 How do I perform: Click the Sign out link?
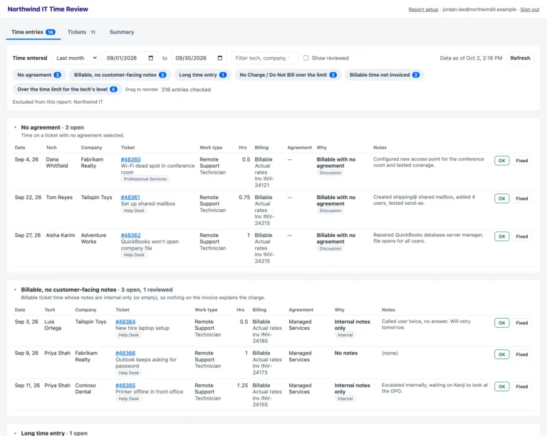pos(530,9)
